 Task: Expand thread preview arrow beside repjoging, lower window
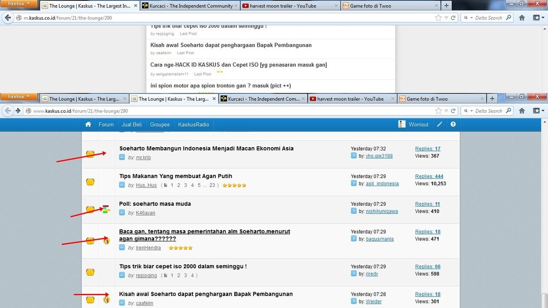click(x=122, y=275)
